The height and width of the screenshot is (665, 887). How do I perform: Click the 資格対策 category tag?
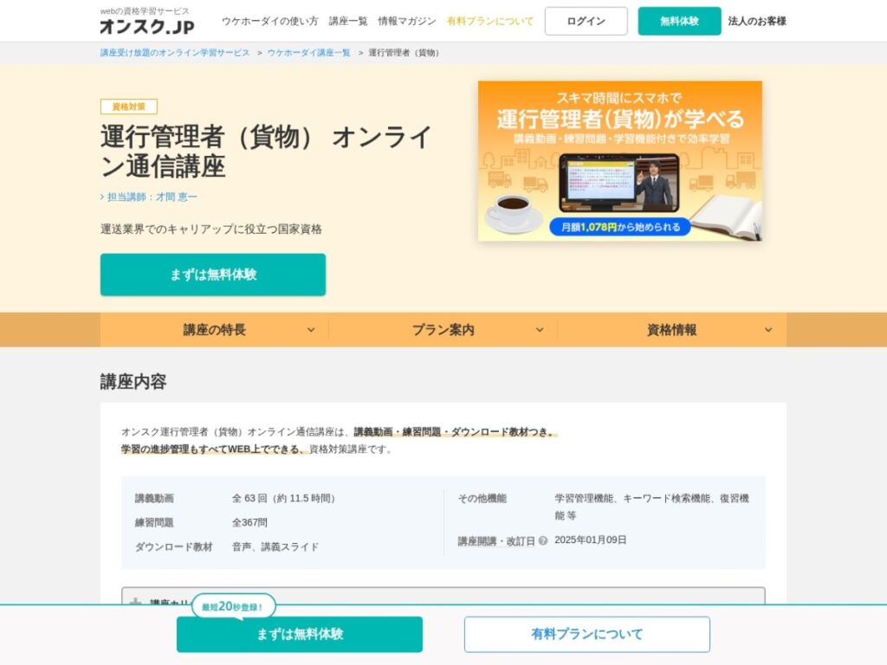[x=129, y=107]
